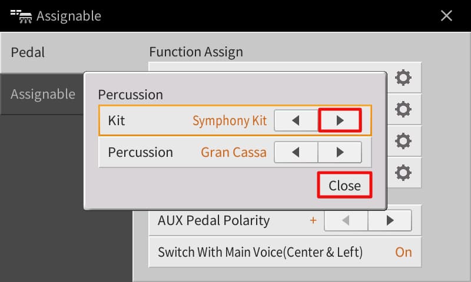The height and width of the screenshot is (282, 471).
Task: Select next Kit with right arrow
Action: tap(339, 121)
